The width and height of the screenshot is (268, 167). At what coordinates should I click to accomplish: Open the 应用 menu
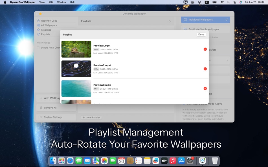pos(51,2)
